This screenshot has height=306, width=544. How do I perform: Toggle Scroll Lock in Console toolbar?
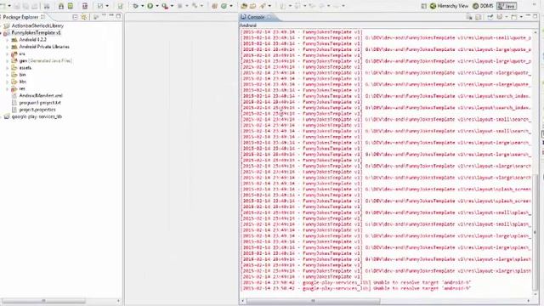click(478, 17)
